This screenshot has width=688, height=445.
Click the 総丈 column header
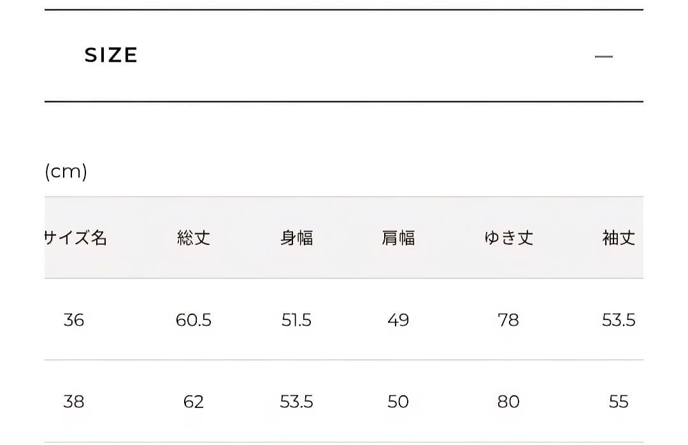pos(193,238)
